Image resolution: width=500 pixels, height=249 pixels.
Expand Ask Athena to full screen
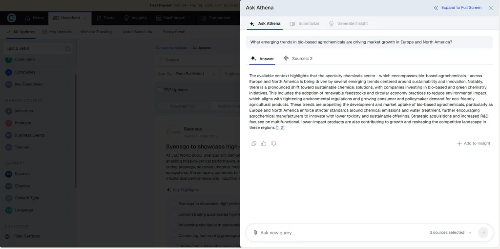[458, 8]
